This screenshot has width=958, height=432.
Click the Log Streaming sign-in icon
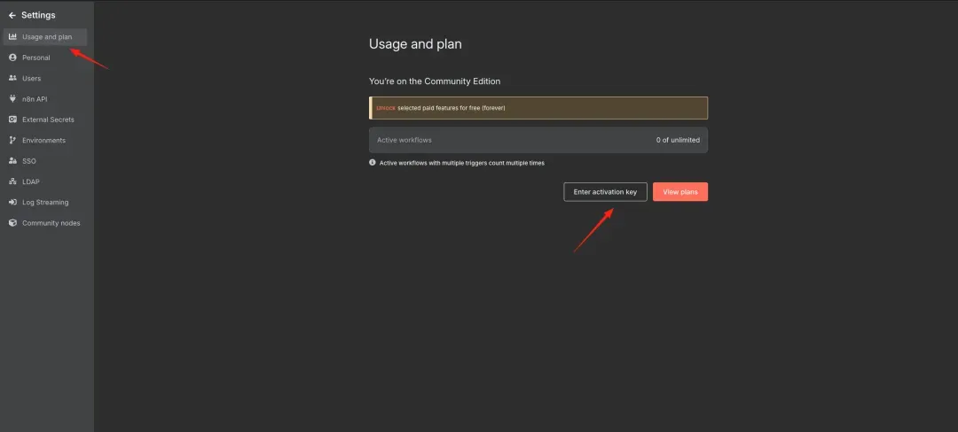(x=12, y=202)
